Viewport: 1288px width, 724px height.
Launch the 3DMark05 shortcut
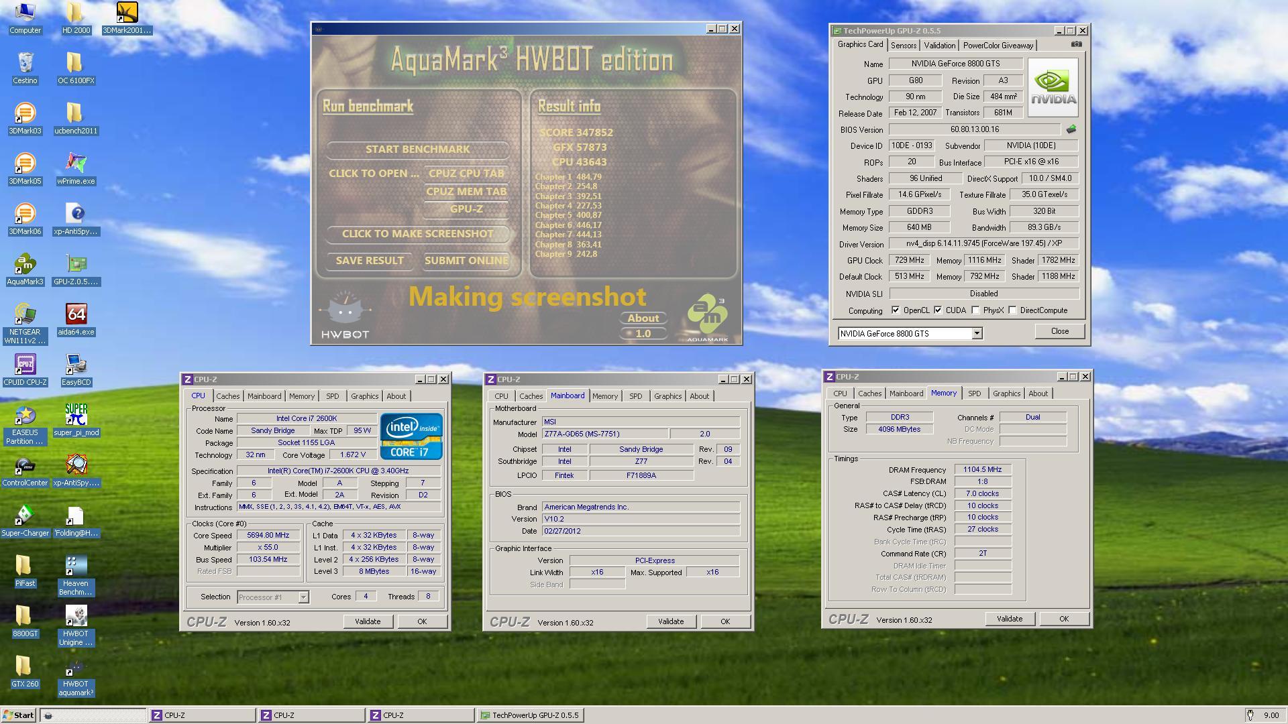pyautogui.click(x=25, y=169)
